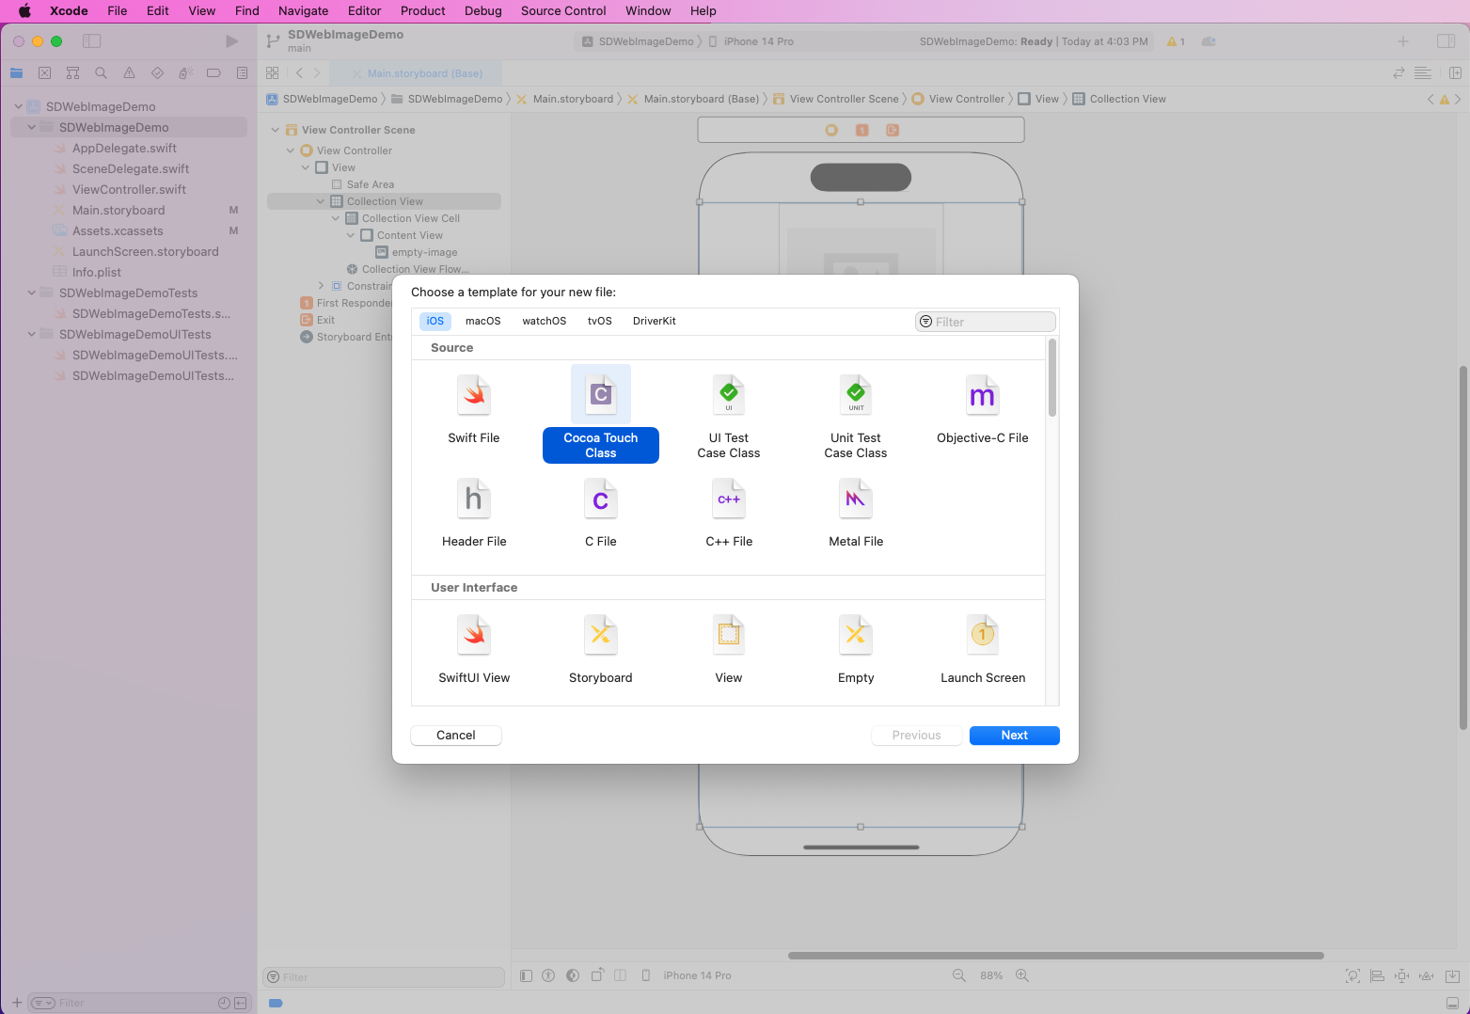Screen dimensions: 1470x1014
Task: Click Collection View in the breadcrumb bar
Action: pyautogui.click(x=1120, y=99)
